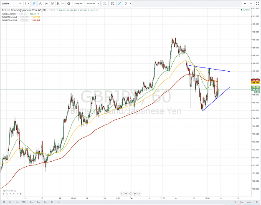Open the dropdown arrow beside Indicators
This screenshot has width=261, height=205.
tap(99, 3)
